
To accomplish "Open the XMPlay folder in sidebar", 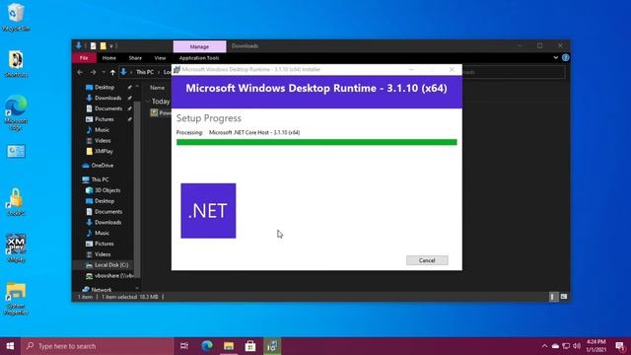I will 104,151.
